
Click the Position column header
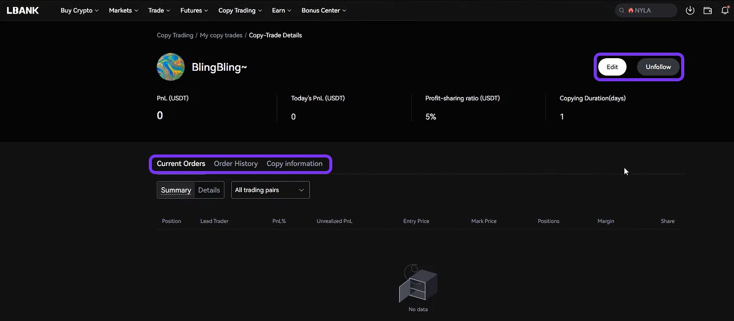tap(171, 221)
